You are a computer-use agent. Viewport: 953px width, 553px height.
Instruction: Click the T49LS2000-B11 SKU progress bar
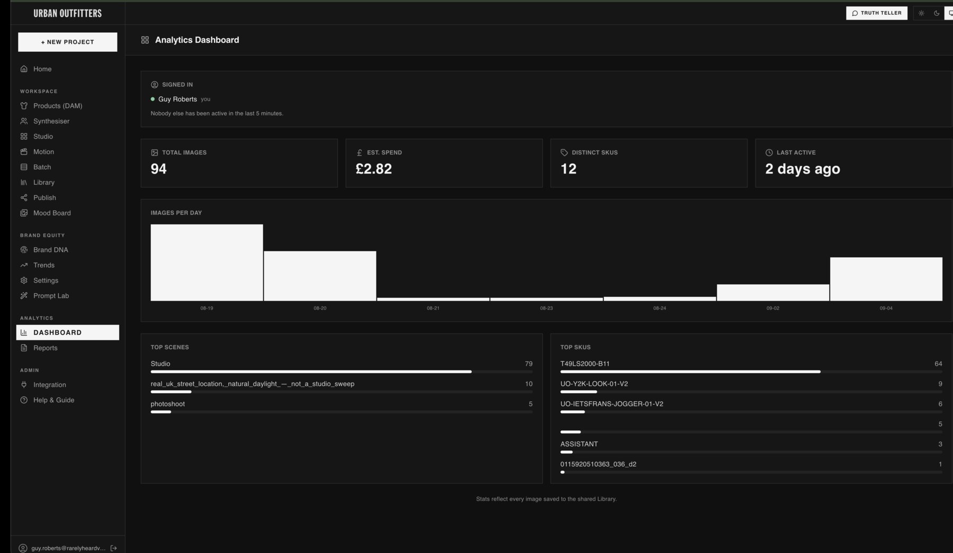coord(751,371)
